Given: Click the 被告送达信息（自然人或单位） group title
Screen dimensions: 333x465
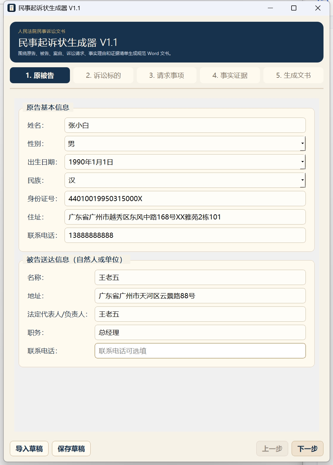Looking at the screenshot, I should tap(75, 260).
